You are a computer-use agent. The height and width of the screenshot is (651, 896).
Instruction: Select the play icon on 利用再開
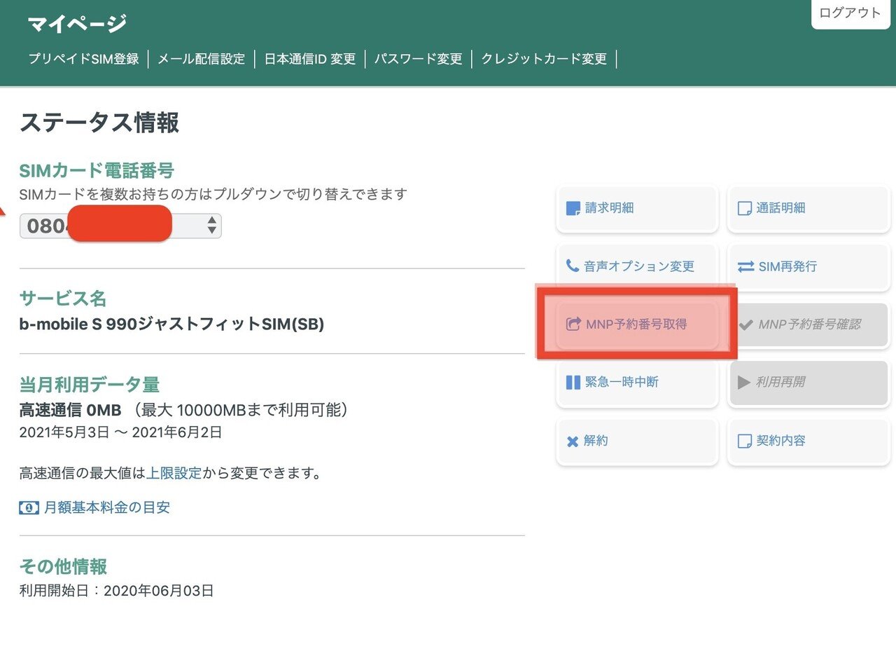(743, 383)
